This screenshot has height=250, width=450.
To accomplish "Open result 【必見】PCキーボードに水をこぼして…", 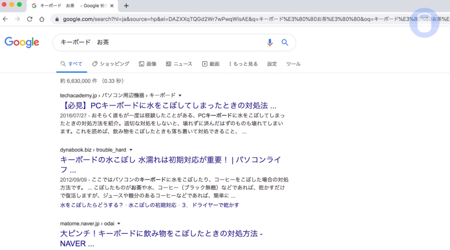I will pos(168,105).
